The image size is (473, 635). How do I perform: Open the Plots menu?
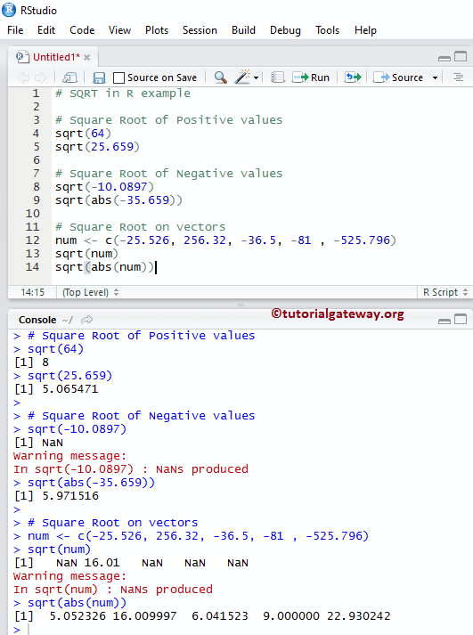(x=157, y=30)
